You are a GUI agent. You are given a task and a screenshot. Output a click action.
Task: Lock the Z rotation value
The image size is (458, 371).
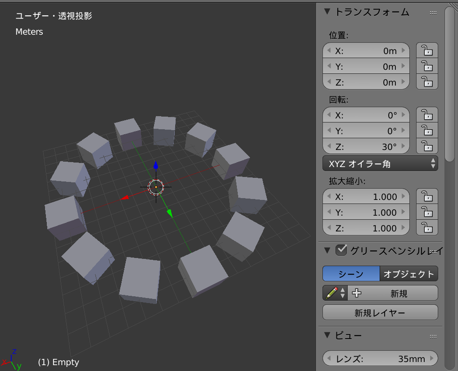[426, 146]
